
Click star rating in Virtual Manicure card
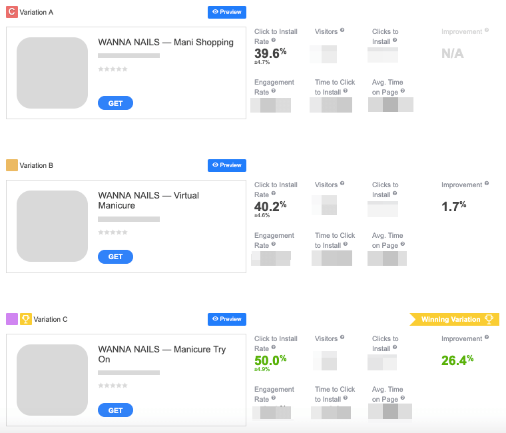click(113, 232)
